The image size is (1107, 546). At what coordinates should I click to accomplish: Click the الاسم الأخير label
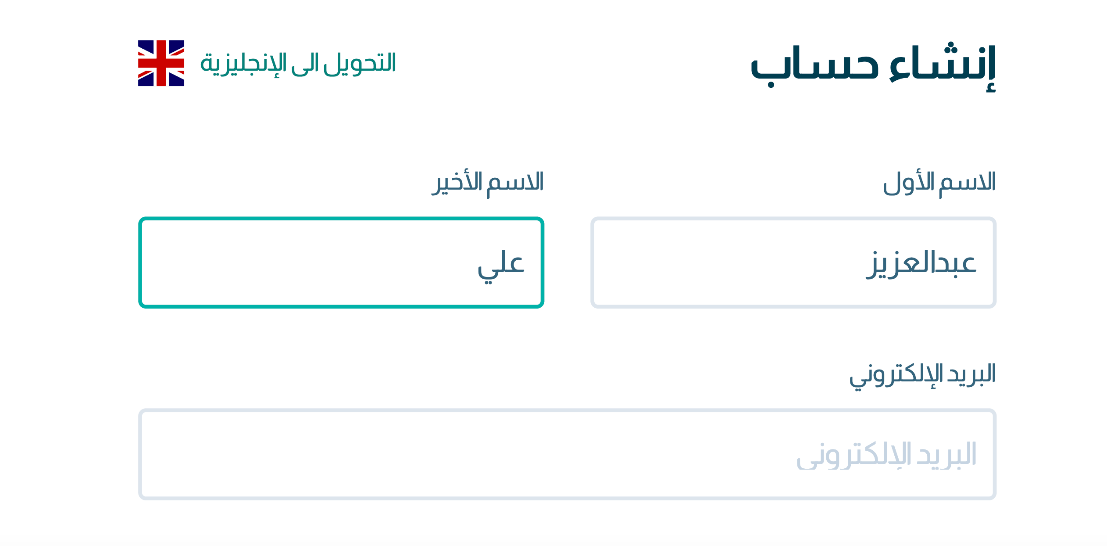pos(488,184)
